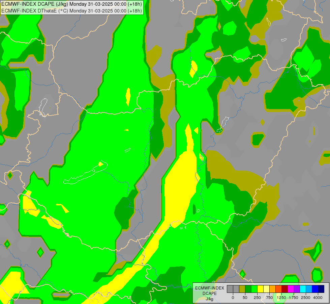Select the orange legend swatch
The height and width of the screenshot is (304, 330).
click(273, 289)
